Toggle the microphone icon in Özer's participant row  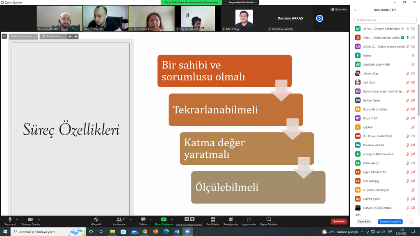click(407, 38)
